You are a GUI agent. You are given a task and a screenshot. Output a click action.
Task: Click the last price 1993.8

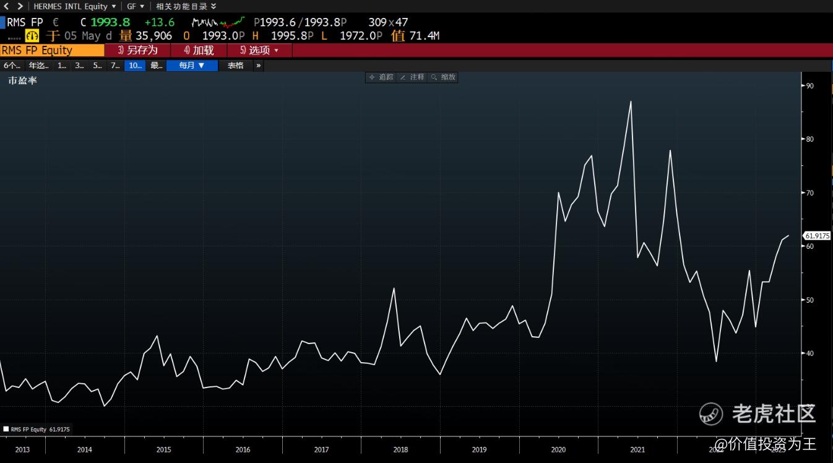click(x=111, y=22)
